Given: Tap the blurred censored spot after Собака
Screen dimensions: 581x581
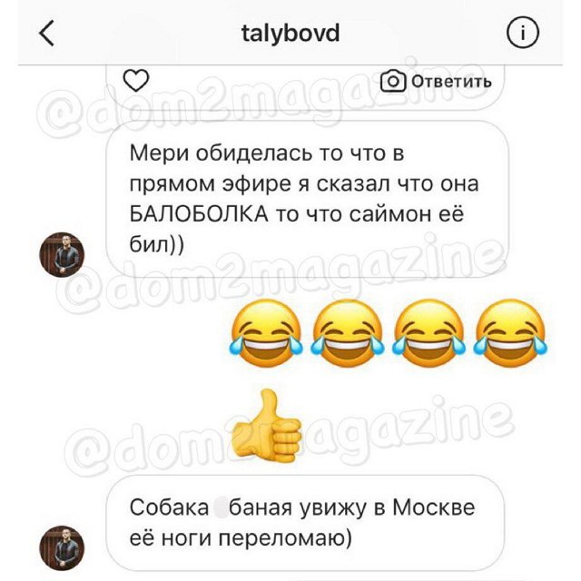Looking at the screenshot, I should pyautogui.click(x=221, y=508).
